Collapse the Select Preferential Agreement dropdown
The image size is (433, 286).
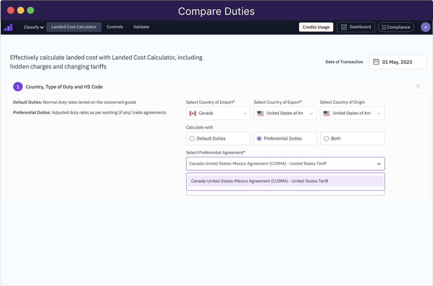pos(379,163)
